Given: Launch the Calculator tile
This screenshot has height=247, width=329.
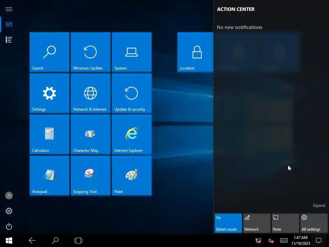Looking at the screenshot, I should [49, 134].
